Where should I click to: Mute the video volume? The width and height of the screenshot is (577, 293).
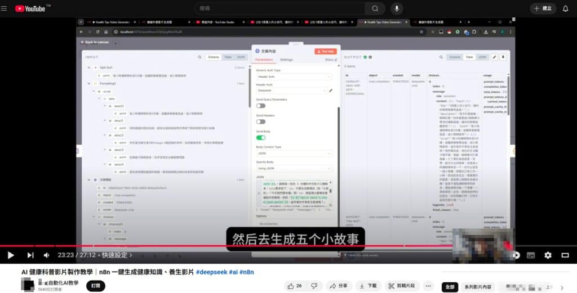(x=47, y=255)
